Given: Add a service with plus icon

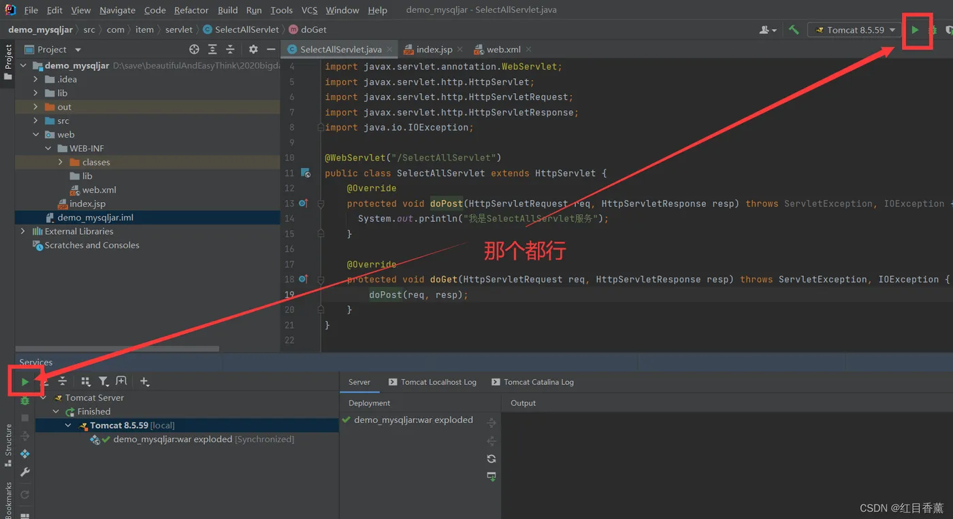Looking at the screenshot, I should click(x=144, y=382).
